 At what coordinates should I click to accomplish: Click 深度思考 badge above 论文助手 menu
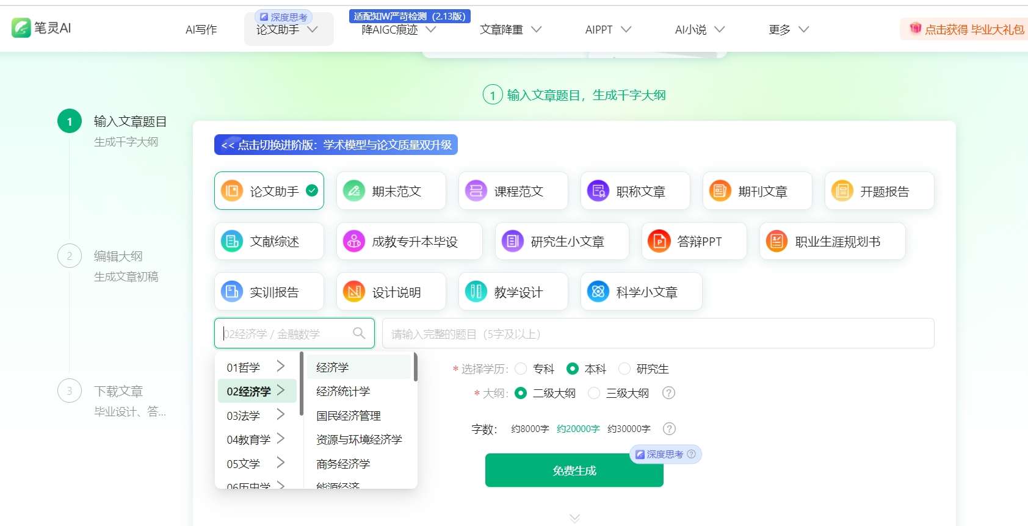click(x=284, y=17)
